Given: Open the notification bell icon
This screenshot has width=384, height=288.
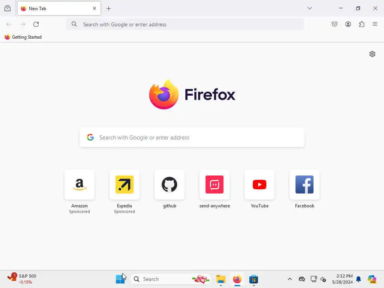Looking at the screenshot, I should 358,279.
